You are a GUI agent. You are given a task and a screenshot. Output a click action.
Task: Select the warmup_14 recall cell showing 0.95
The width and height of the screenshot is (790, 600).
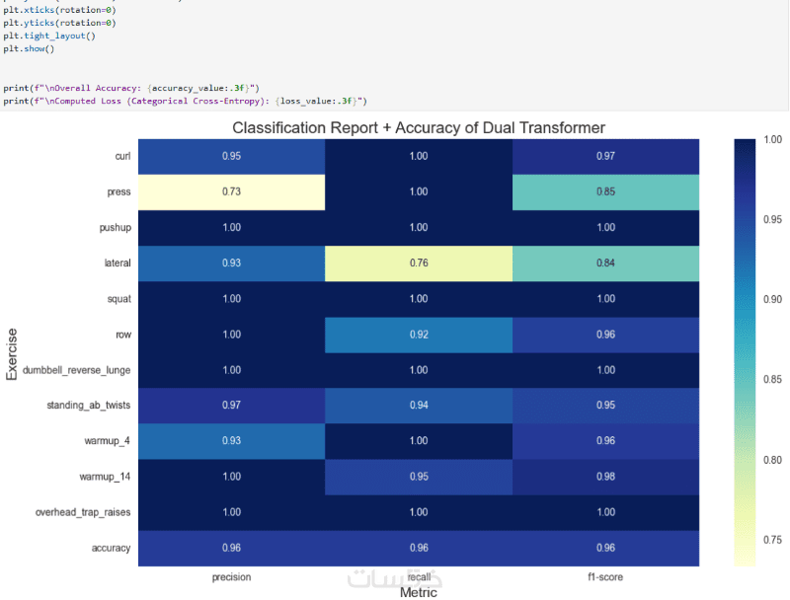[419, 477]
